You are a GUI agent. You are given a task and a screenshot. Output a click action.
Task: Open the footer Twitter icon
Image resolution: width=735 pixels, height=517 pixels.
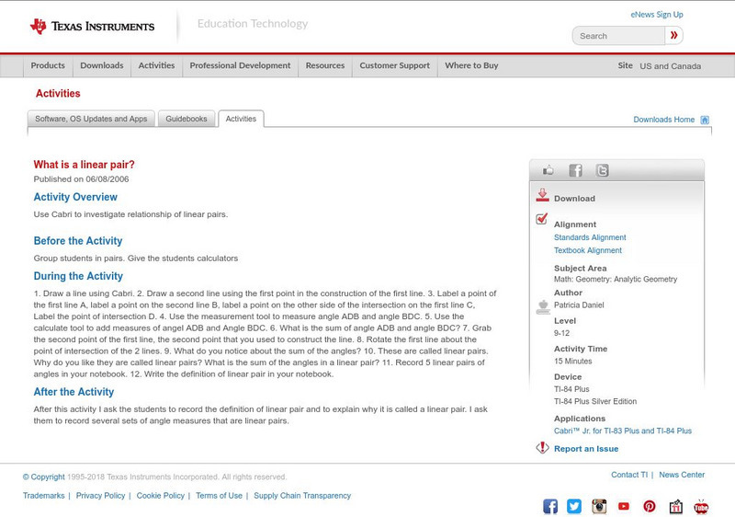pos(574,506)
